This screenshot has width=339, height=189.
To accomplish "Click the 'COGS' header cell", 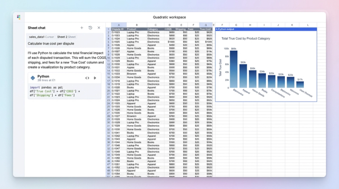I will point(169,29).
